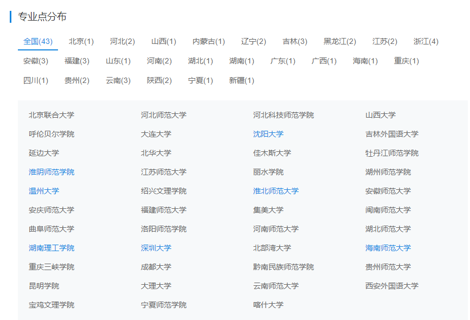Click 宁夏师范学院 entry

pyautogui.click(x=164, y=305)
